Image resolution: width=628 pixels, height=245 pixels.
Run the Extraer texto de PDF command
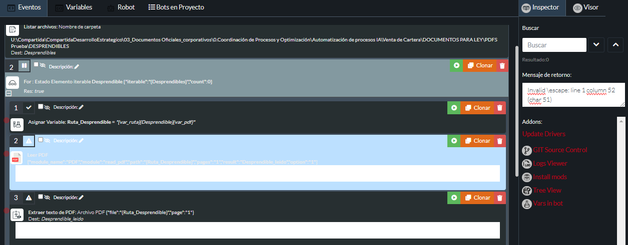(454, 198)
